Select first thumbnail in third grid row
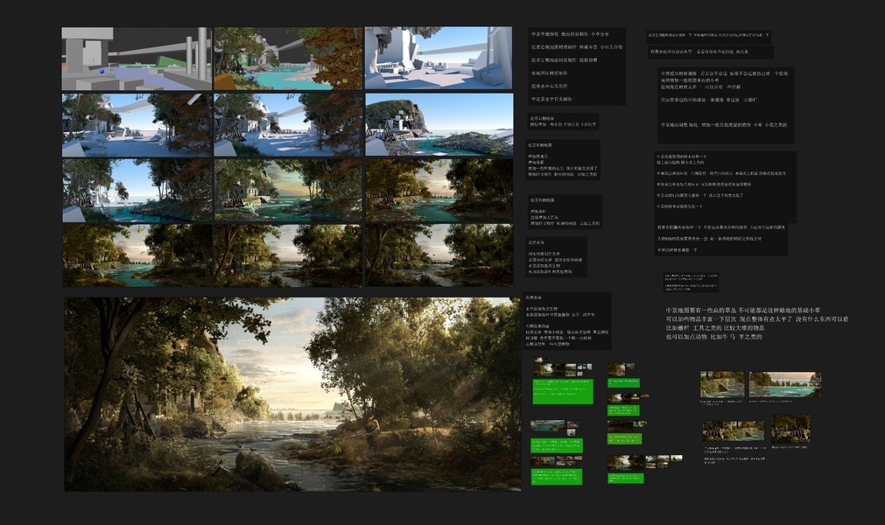This screenshot has height=525, width=885. click(137, 191)
